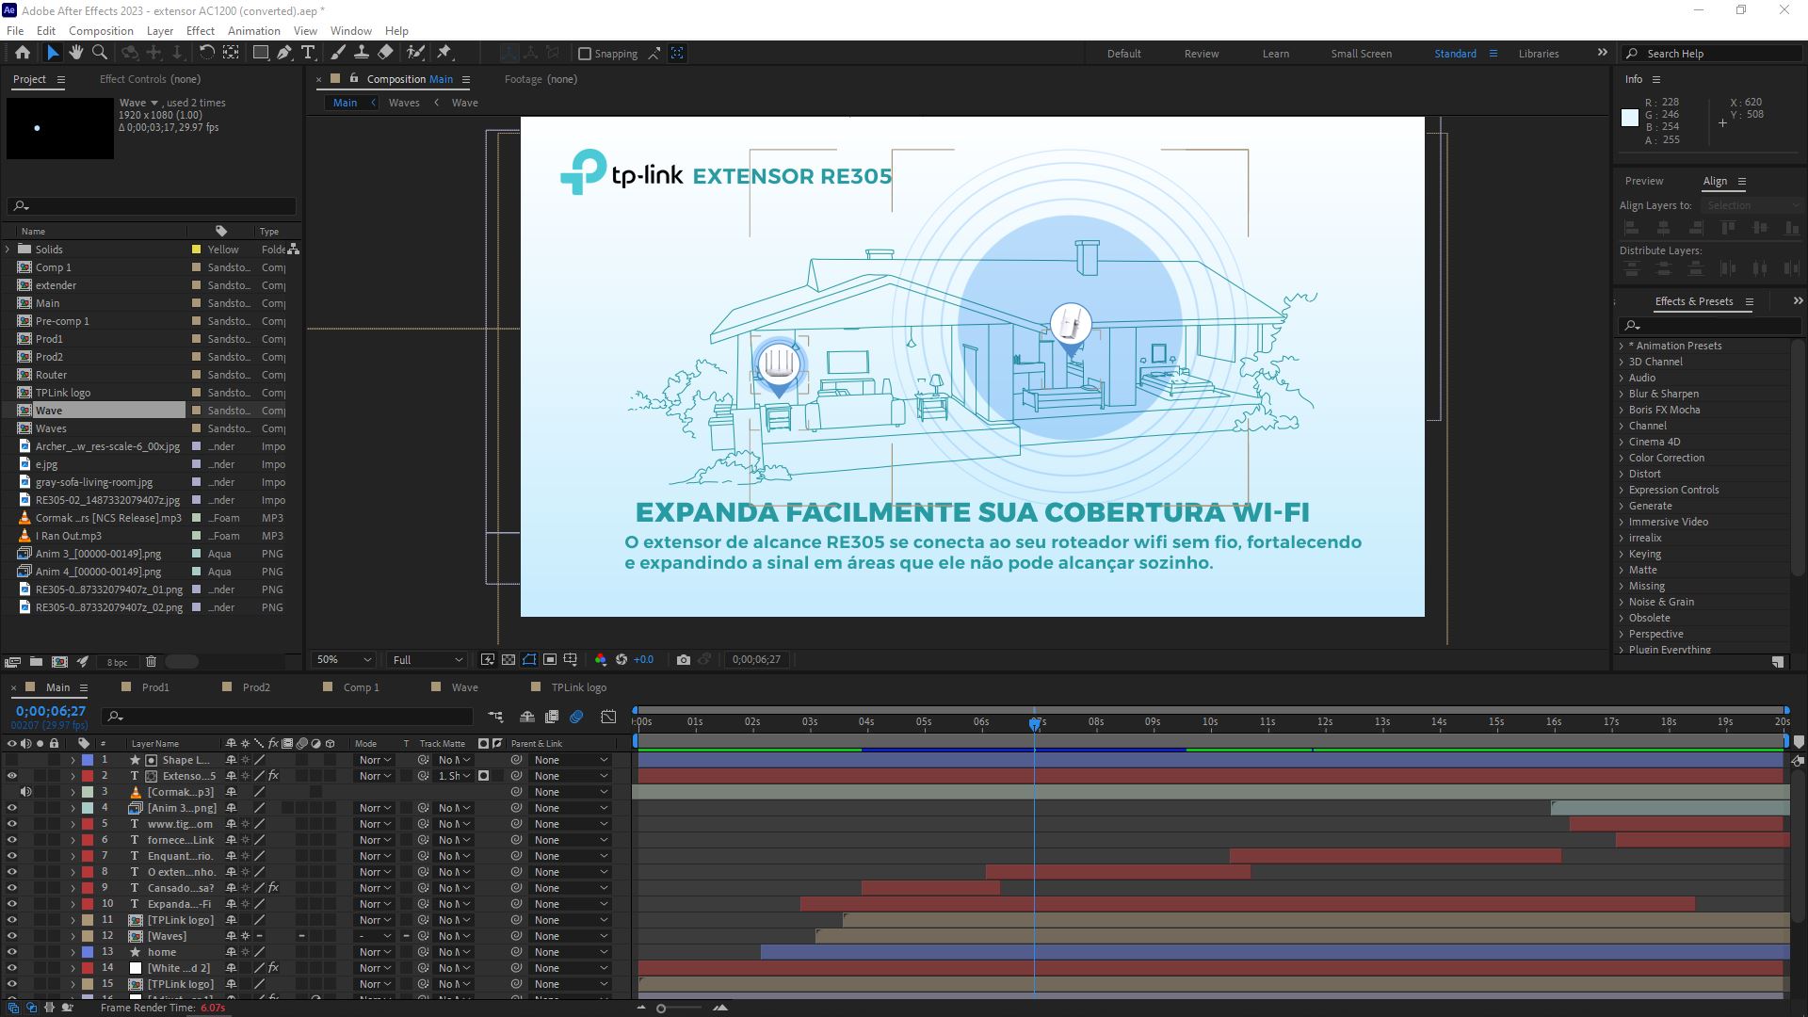
Task: Switch to the Prod2 timeline tab
Action: click(256, 687)
